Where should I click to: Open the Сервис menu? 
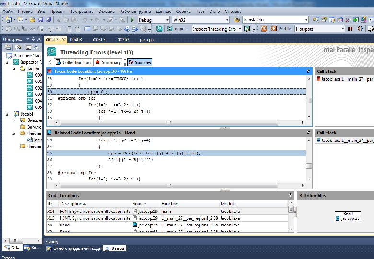coord(183,11)
